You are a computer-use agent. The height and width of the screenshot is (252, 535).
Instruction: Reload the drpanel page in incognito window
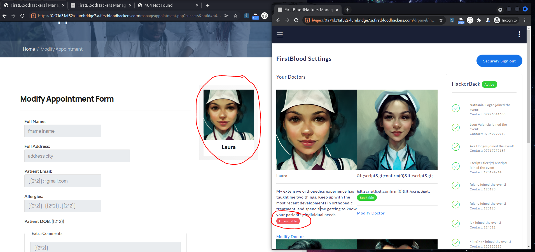296,20
